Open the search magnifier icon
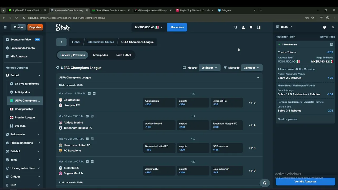 click(x=236, y=27)
